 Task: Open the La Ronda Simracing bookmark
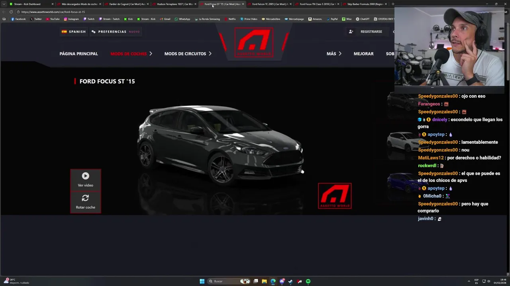click(x=207, y=19)
